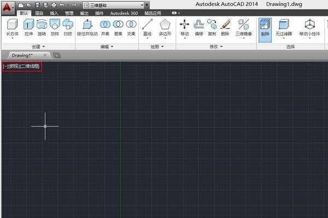This screenshot has height=218, width=328.
Task: Click the [二维线框] visual style viewport label
Action: (x=30, y=66)
